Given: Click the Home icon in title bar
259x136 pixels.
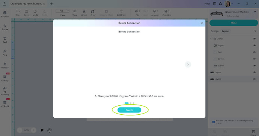Looking at the screenshot, I should pos(5,4).
